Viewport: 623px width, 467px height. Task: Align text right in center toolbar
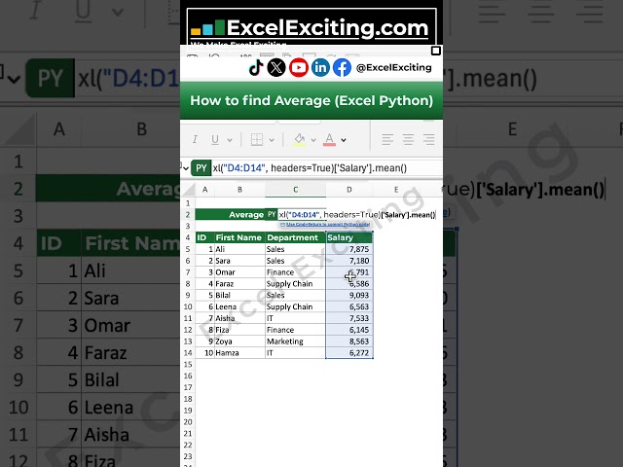point(428,139)
